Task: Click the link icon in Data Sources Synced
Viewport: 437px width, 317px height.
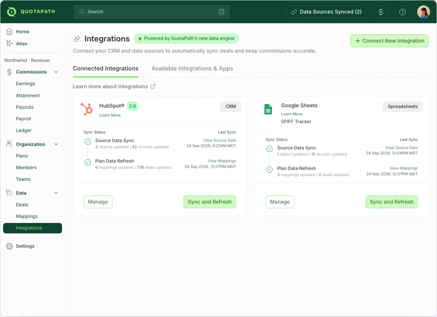Action: coord(294,12)
